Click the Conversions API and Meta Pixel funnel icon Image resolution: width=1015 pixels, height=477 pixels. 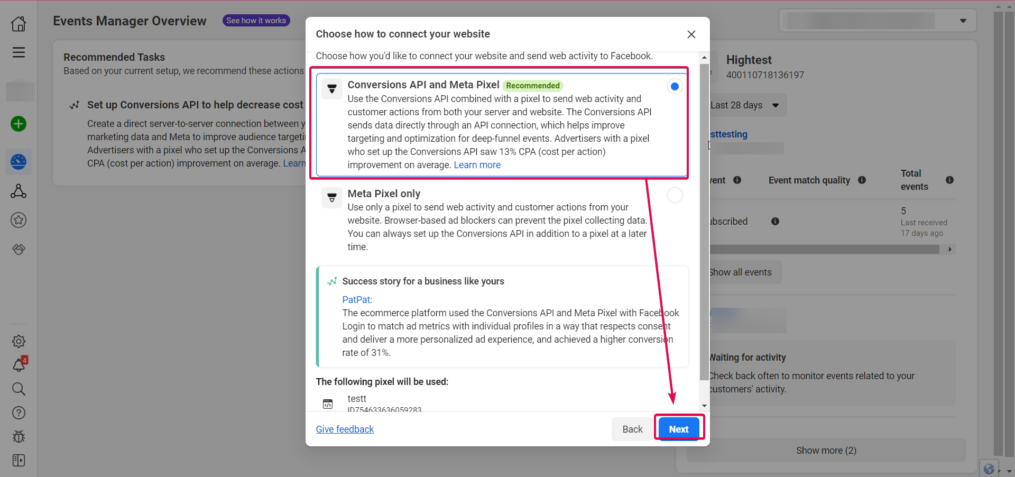[332, 89]
